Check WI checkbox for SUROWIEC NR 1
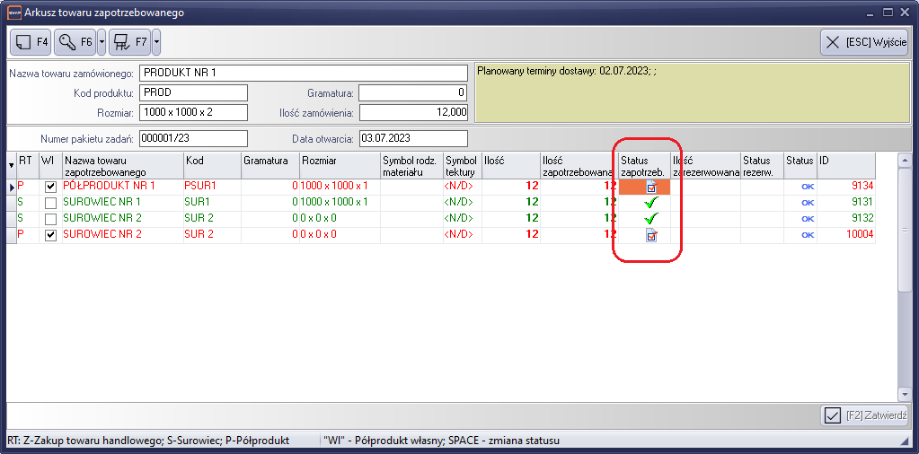Image resolution: width=919 pixels, height=454 pixels. point(51,203)
